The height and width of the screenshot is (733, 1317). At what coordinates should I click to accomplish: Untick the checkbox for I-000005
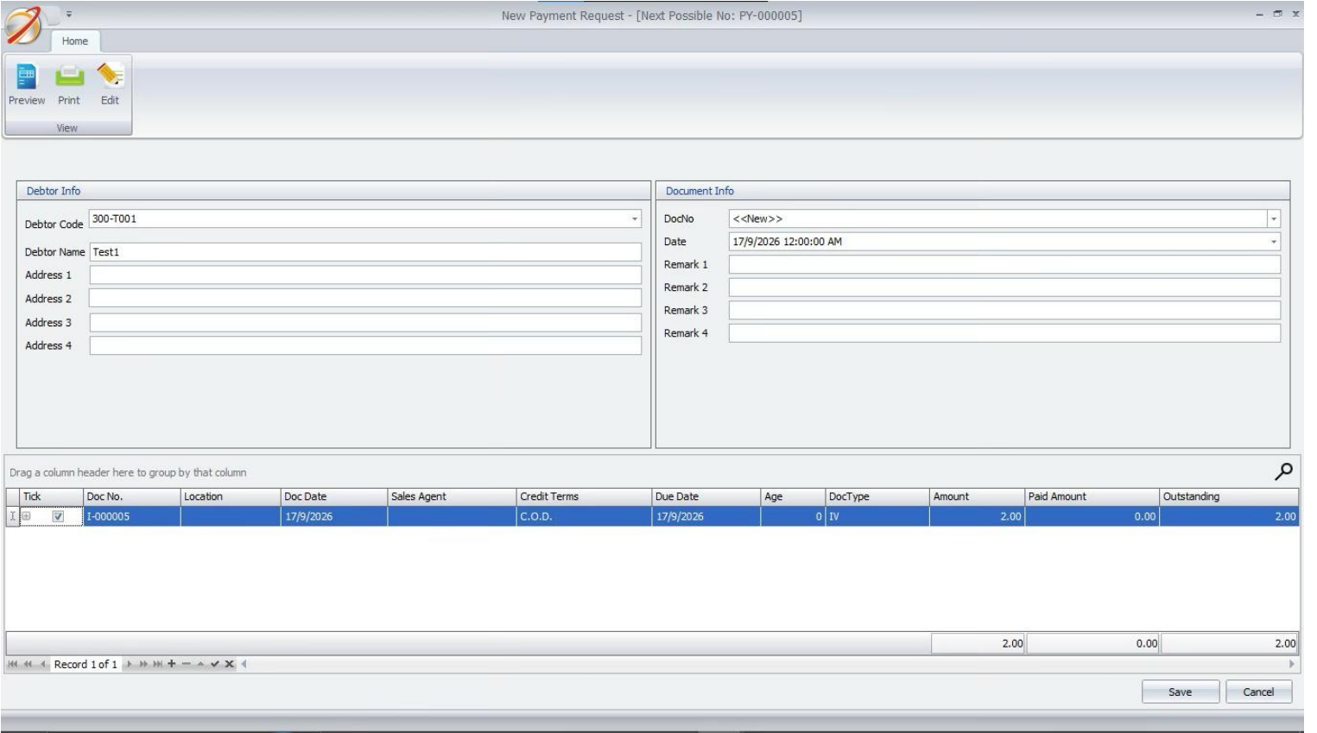tap(58, 516)
